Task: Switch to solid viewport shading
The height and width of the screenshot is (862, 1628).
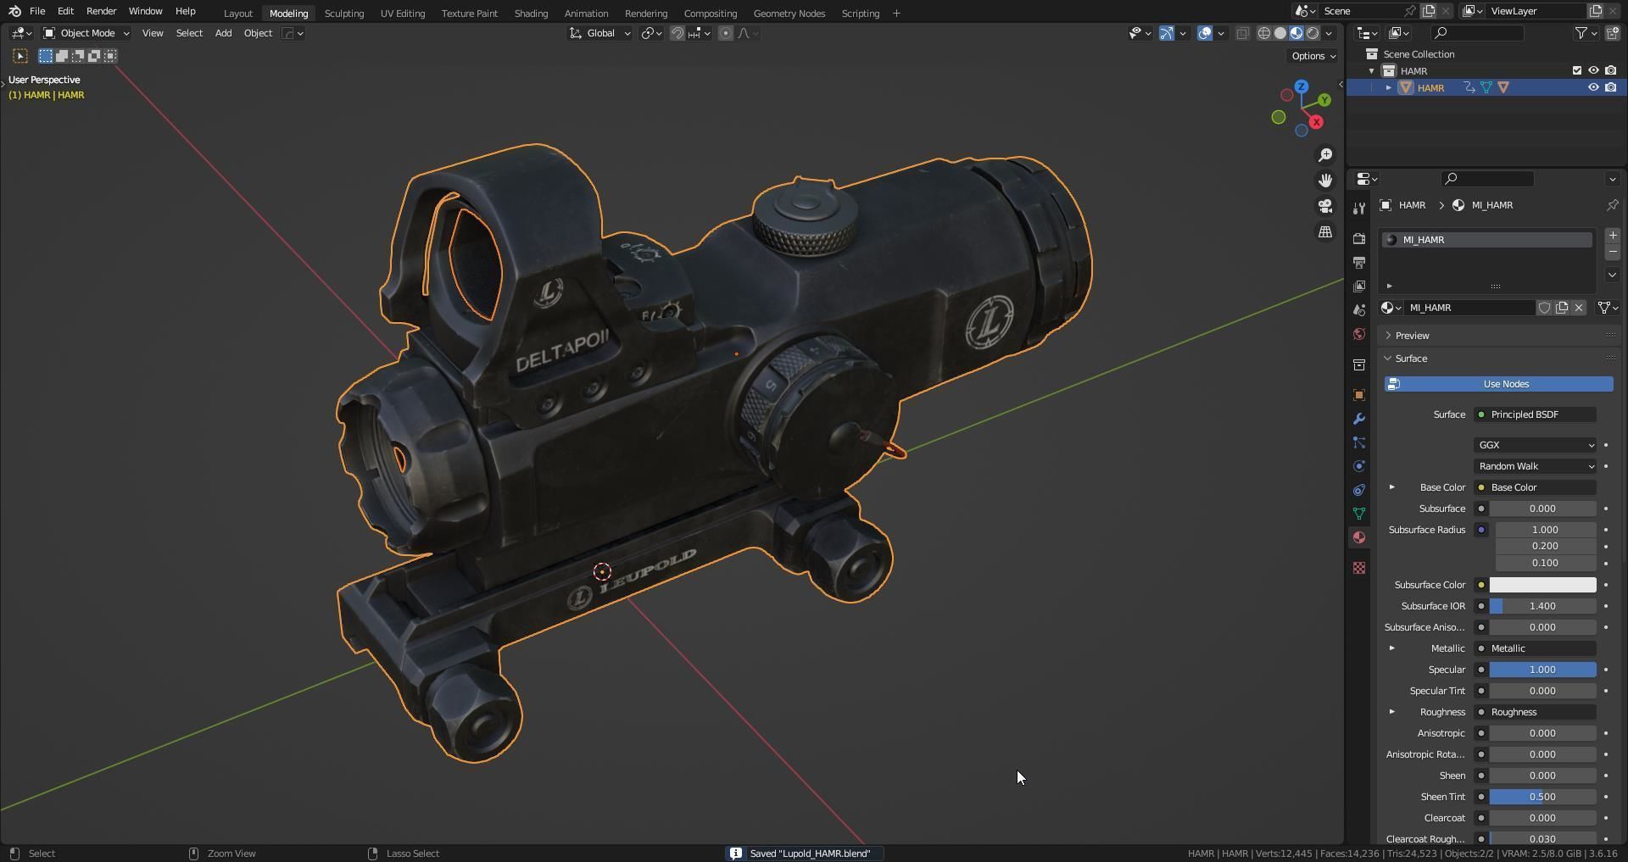Action: pyautogui.click(x=1280, y=33)
